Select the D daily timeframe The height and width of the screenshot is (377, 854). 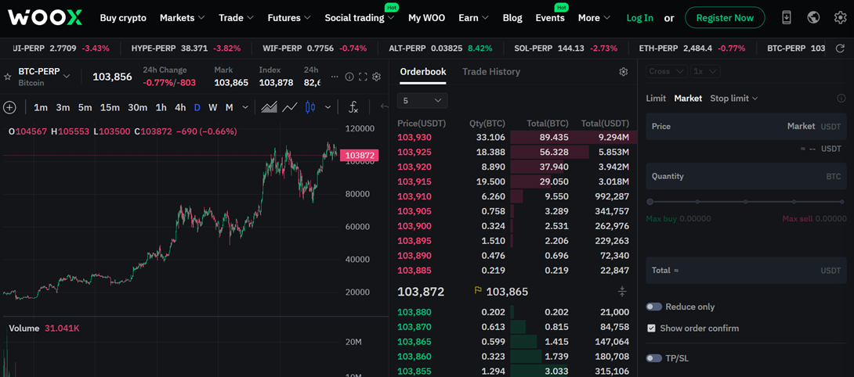[x=197, y=107]
